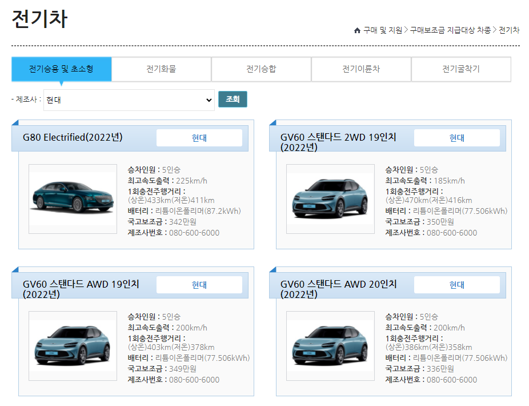Click the GV60 스탠다드 2WD 19인치 title
The image size is (529, 406).
tap(338, 142)
